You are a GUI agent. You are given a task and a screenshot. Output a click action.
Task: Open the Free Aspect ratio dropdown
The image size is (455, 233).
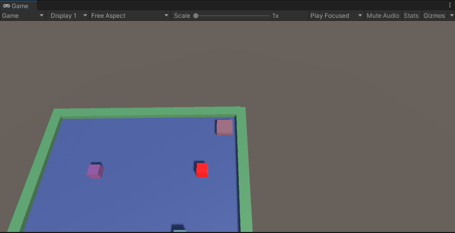click(130, 16)
